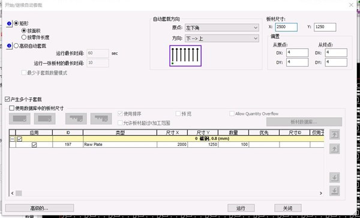Click the fourth plate ruler icon
360x218 pixels.
[101, 118]
